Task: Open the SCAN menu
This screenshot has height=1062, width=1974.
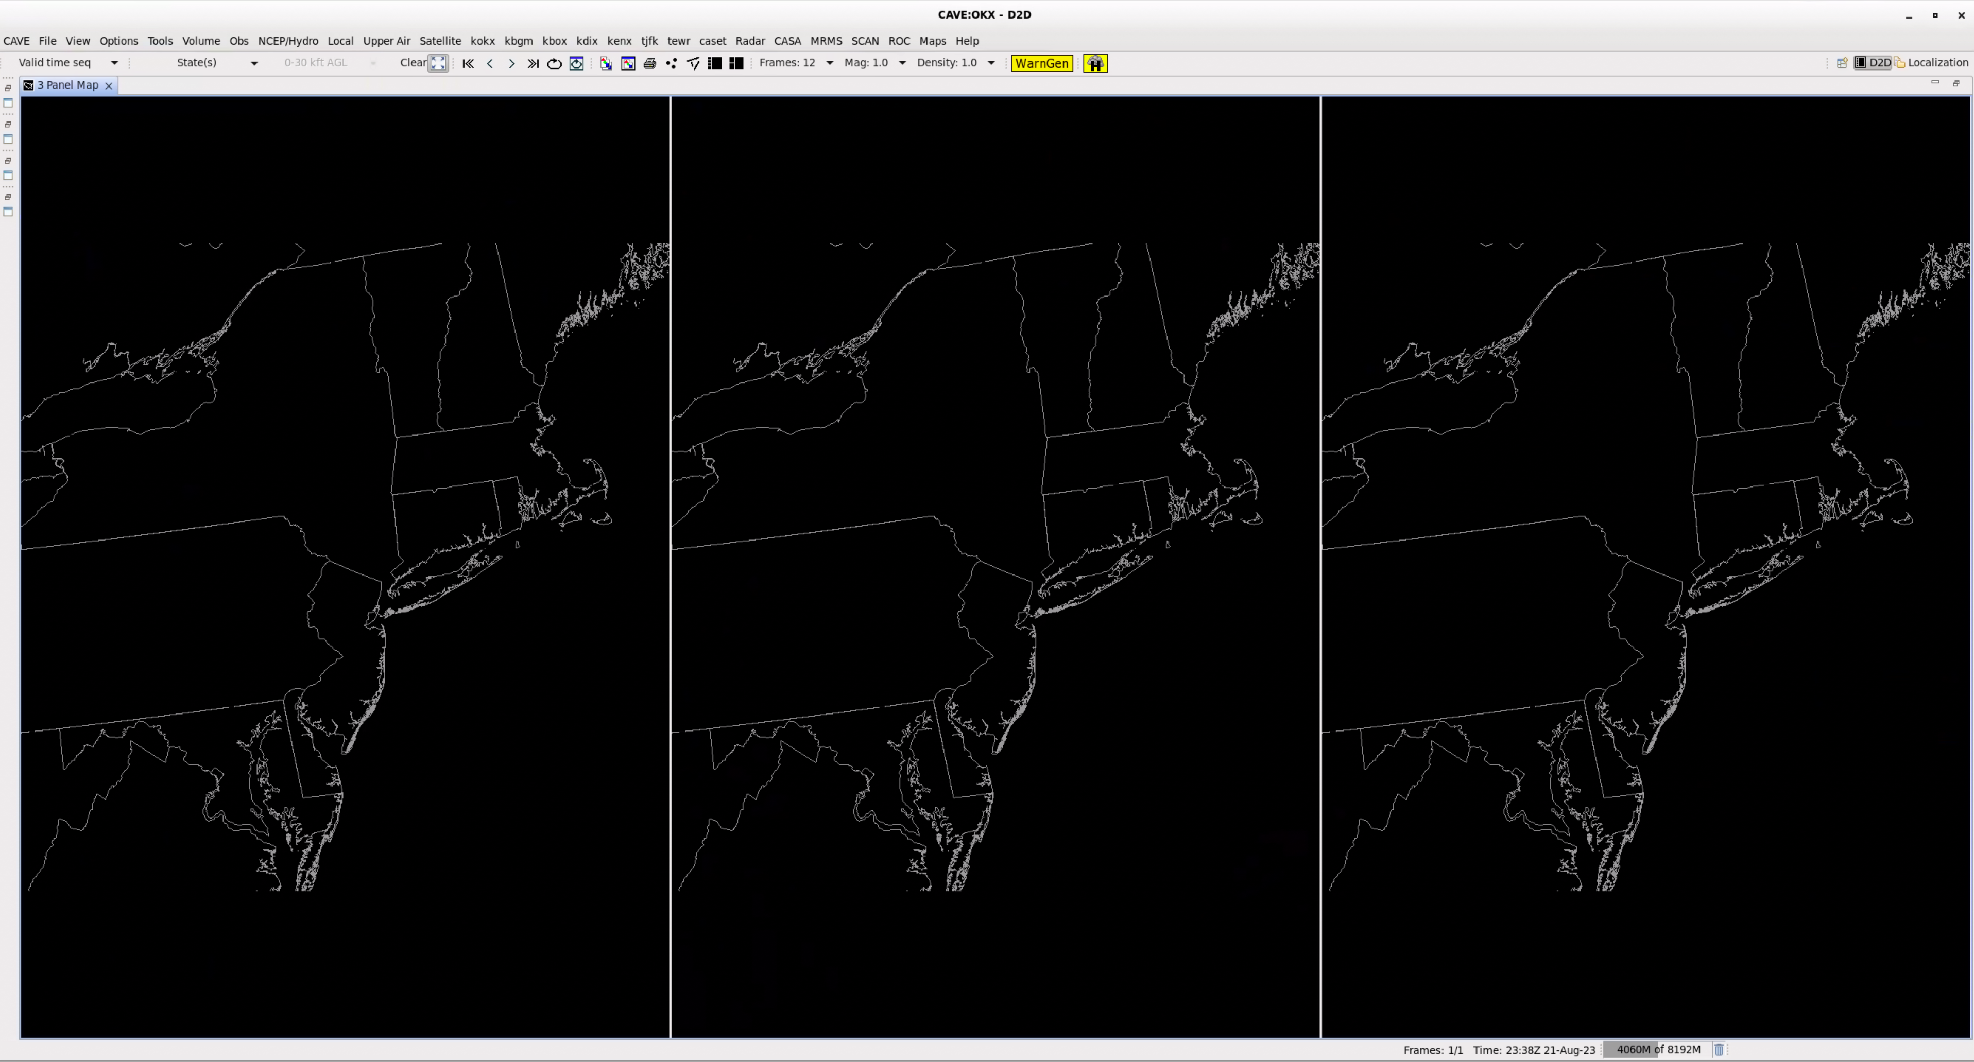Action: click(865, 41)
